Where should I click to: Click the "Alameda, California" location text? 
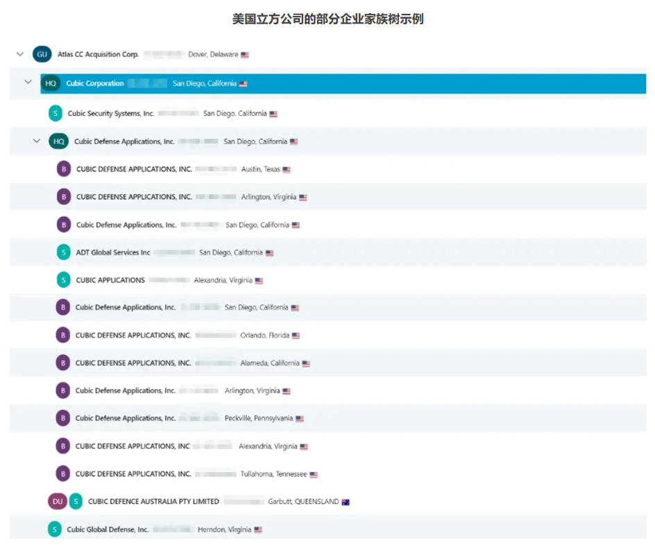coord(270,363)
